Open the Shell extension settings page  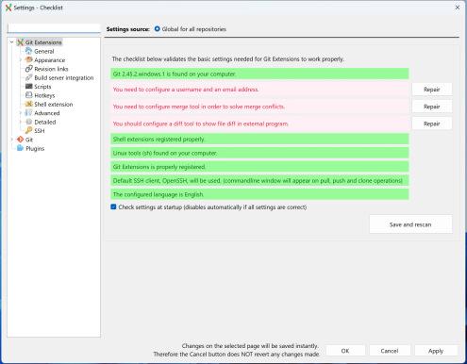coord(54,104)
